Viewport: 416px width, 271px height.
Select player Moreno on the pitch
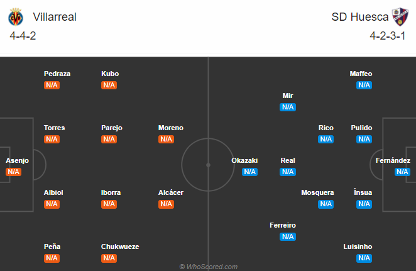coord(171,128)
